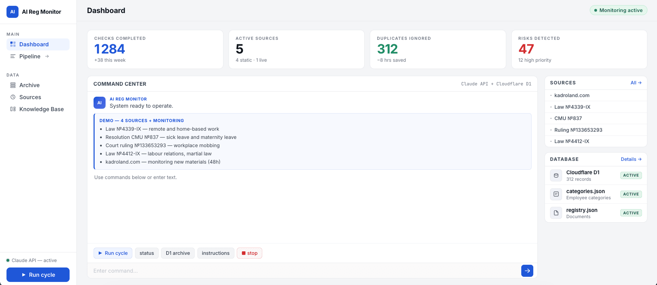Select Ruling №133653293 in Sources list
The image size is (657, 285).
[596, 130]
